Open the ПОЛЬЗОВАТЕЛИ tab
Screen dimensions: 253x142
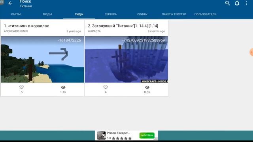point(206,14)
